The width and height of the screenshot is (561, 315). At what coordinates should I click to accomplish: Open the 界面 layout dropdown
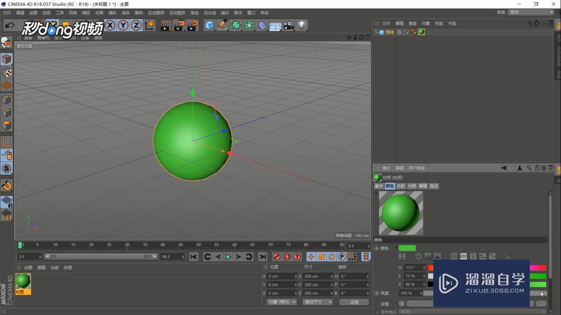(531, 12)
